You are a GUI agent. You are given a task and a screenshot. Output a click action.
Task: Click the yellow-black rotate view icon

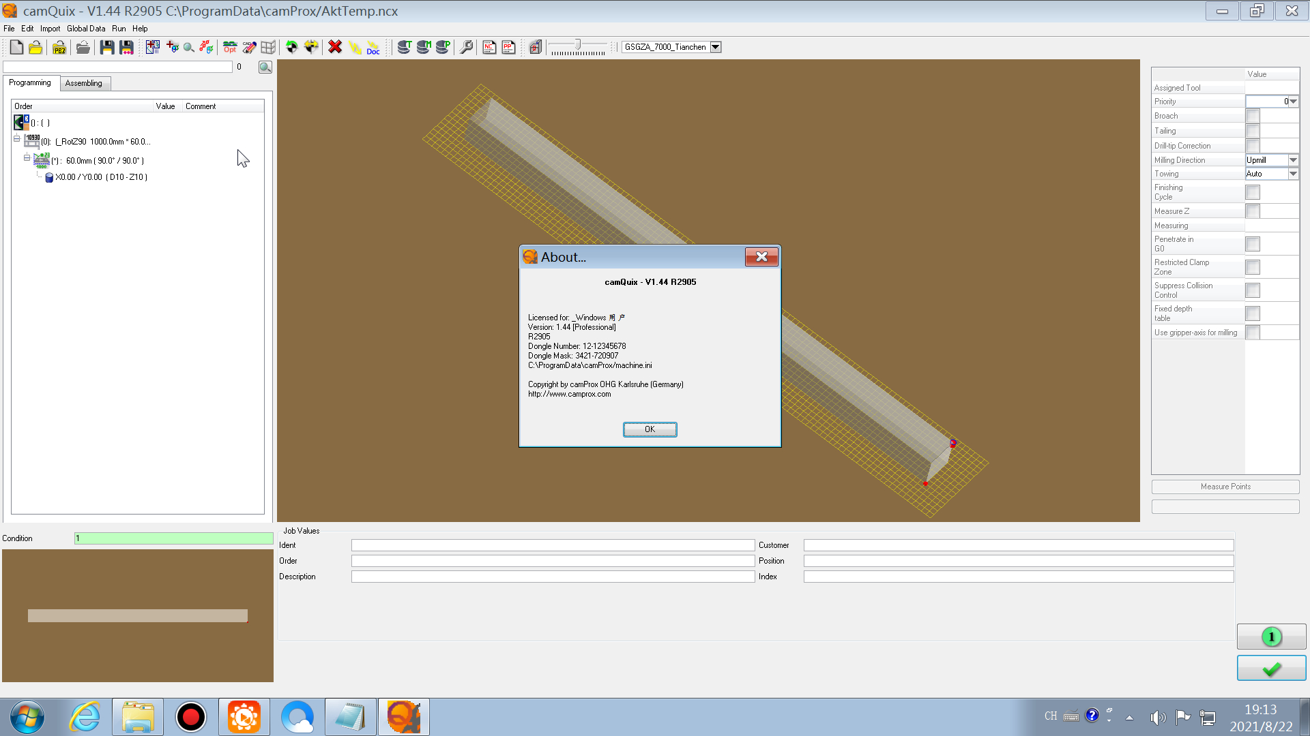click(311, 47)
